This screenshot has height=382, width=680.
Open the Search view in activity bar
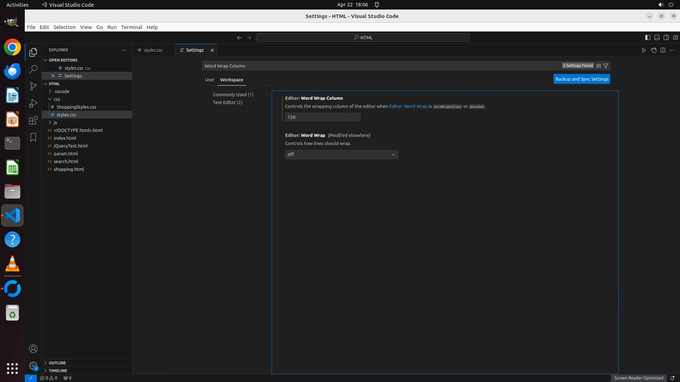click(x=33, y=69)
